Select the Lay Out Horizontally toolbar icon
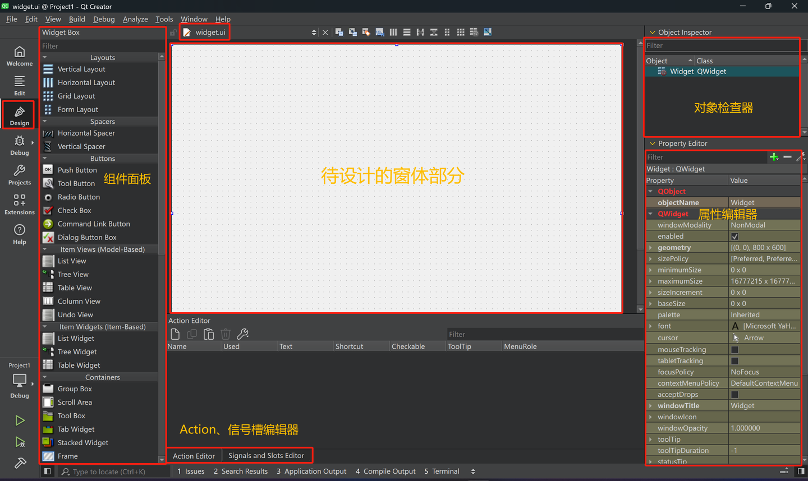Image resolution: width=808 pixels, height=481 pixels. (x=393, y=32)
